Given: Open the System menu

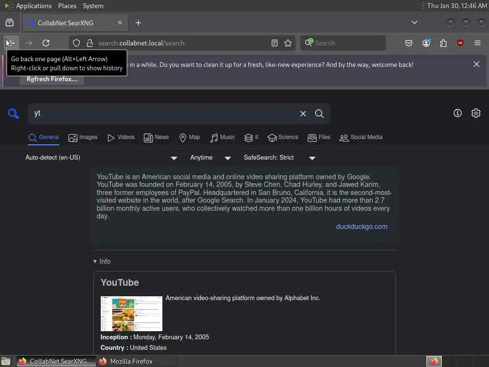Looking at the screenshot, I should coord(93,6).
